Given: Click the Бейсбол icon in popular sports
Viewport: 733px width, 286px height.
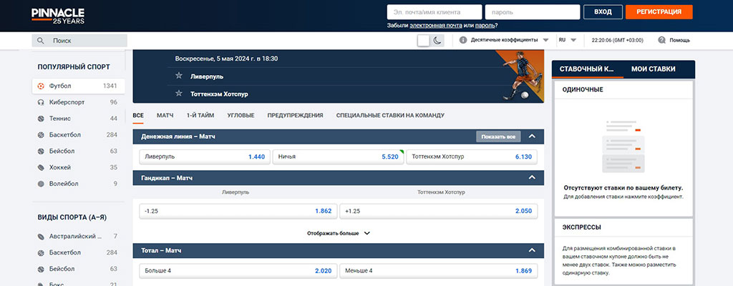Looking at the screenshot, I should [41, 152].
